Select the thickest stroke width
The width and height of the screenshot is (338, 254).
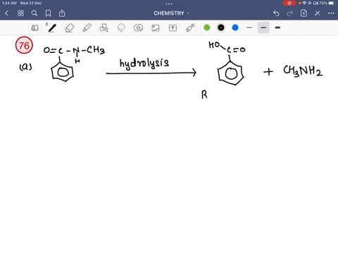277,28
